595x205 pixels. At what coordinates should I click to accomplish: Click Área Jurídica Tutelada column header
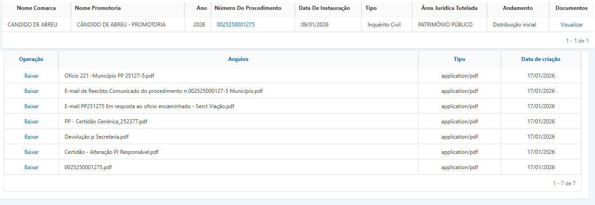pos(449,8)
